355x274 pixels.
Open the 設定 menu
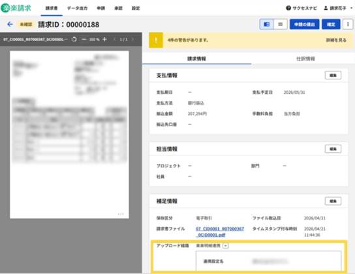click(136, 8)
